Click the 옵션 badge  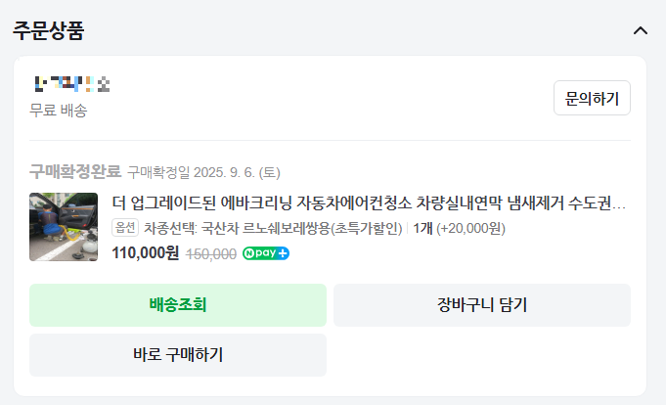[x=125, y=228]
